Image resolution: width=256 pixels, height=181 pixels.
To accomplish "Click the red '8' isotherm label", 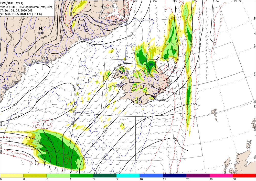I will coord(214,25).
